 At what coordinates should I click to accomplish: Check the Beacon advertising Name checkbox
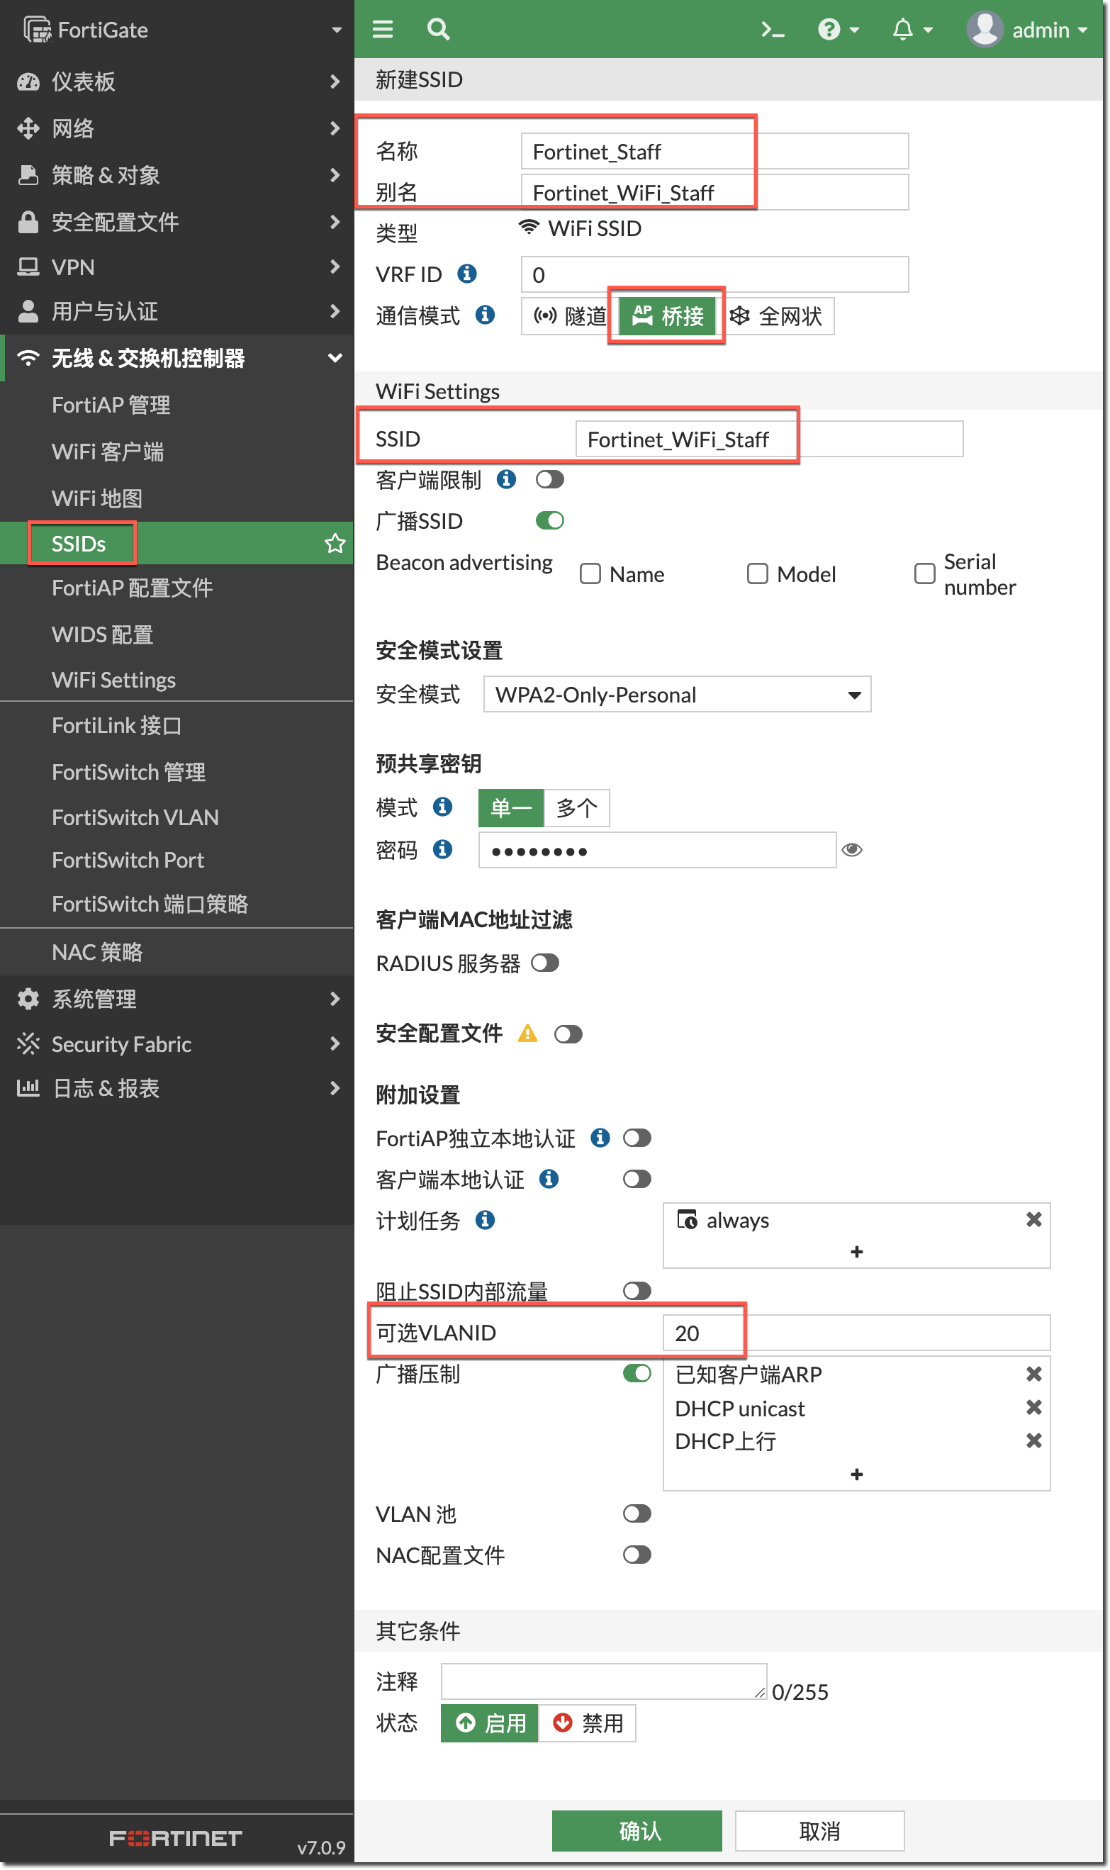[591, 573]
